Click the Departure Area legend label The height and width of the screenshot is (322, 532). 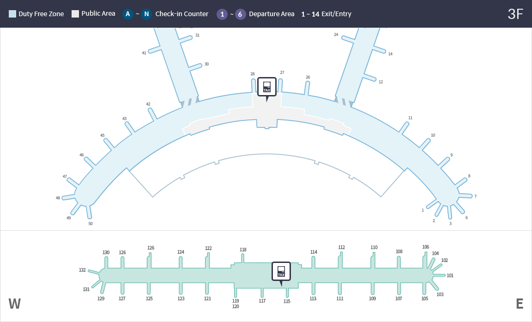coord(272,14)
